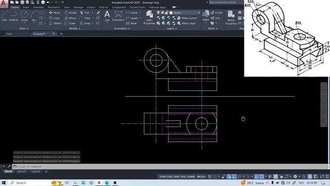Expand the Block panel
330x186 pixels.
[212, 28]
